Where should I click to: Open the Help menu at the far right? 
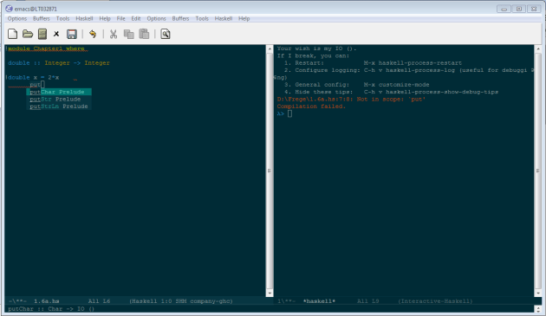click(x=244, y=18)
